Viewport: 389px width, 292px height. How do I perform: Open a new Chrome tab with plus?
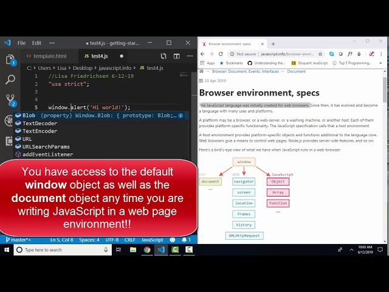pyautogui.click(x=273, y=44)
